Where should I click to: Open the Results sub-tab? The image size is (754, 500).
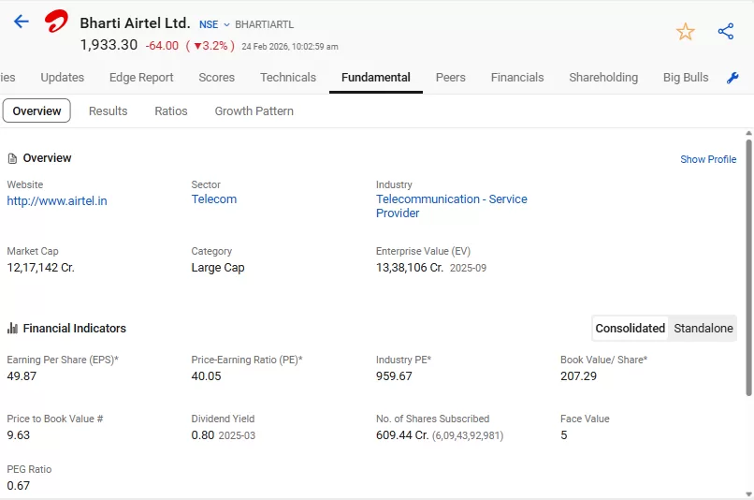[x=108, y=111]
